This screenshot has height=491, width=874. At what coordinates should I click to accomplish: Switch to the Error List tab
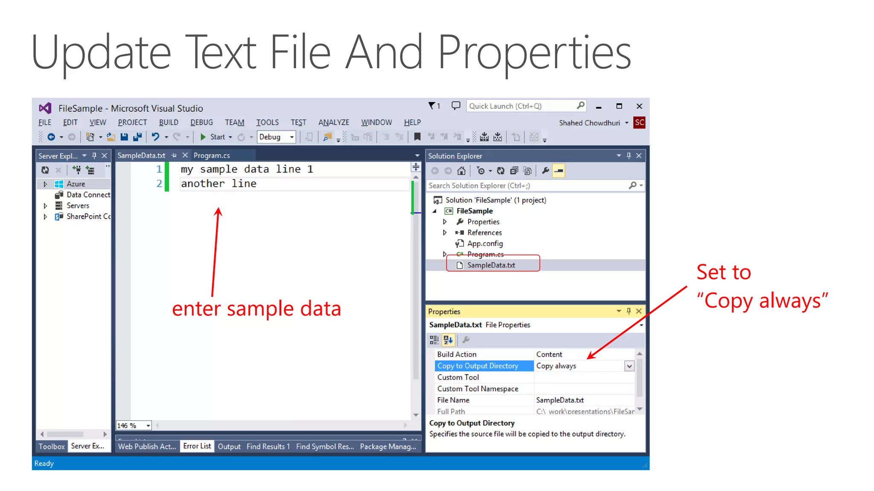[197, 446]
